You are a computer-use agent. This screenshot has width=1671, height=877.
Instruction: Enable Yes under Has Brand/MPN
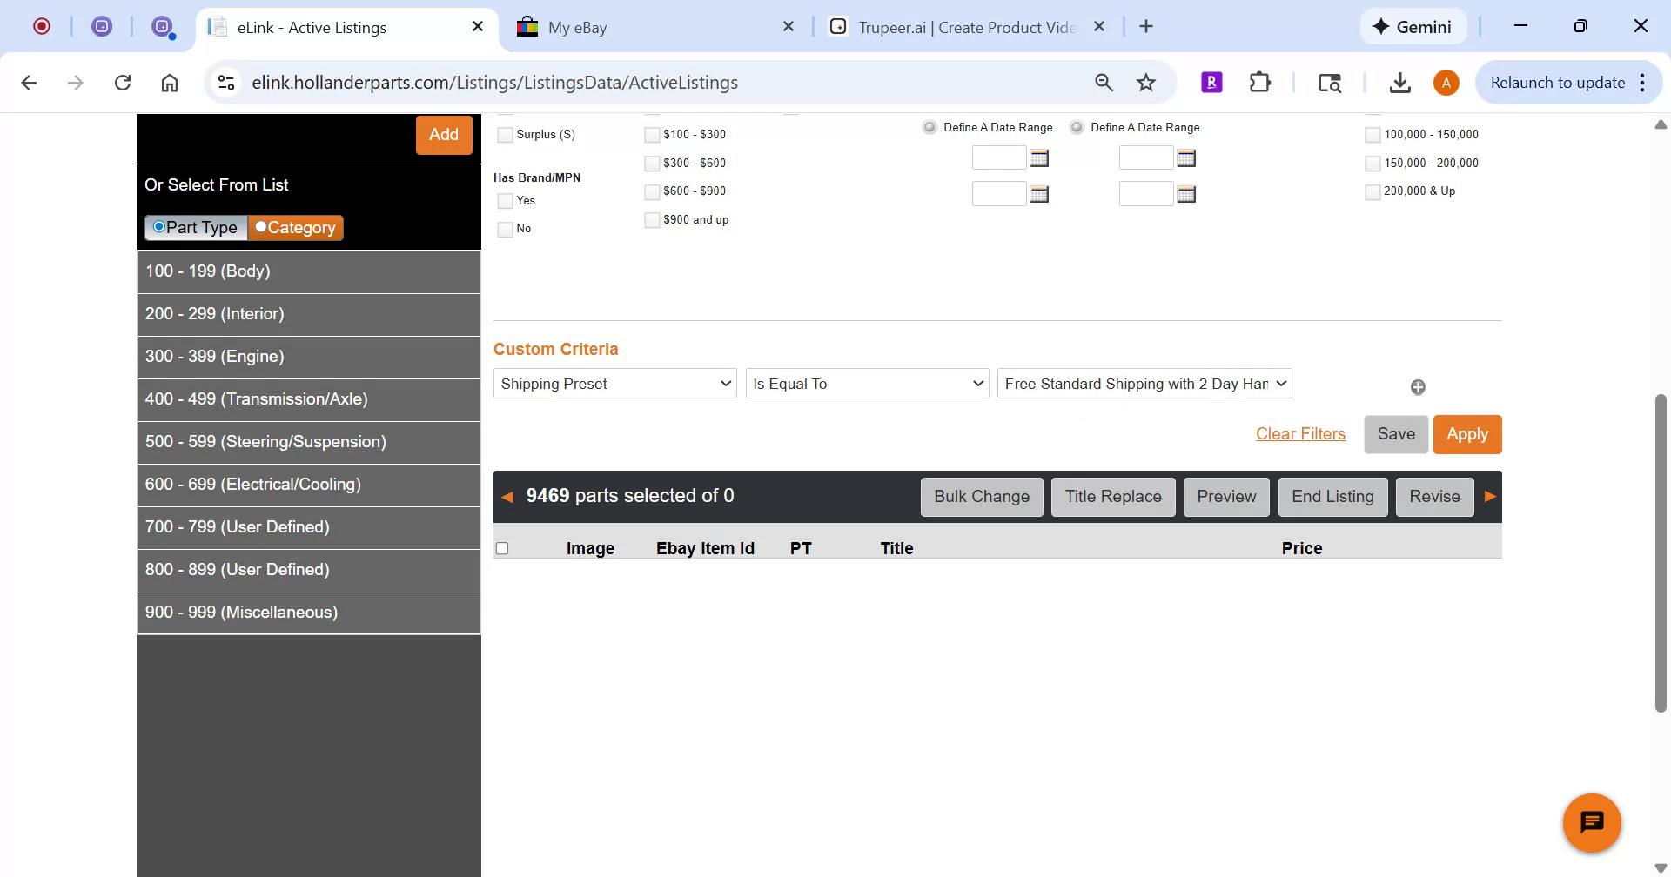(x=505, y=200)
